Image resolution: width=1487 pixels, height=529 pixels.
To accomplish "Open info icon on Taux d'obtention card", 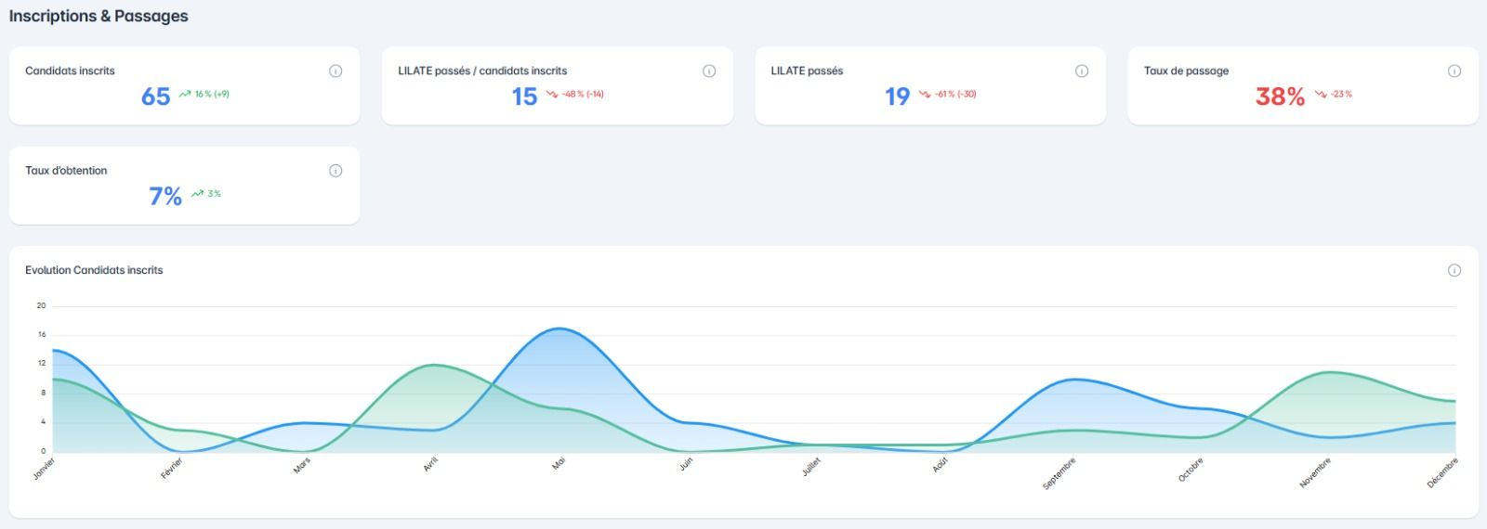I will [x=336, y=171].
